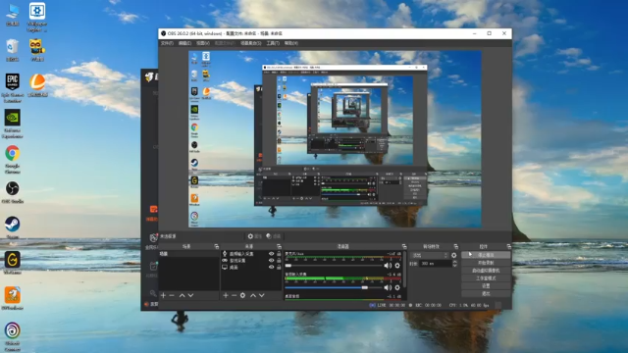The height and width of the screenshot is (353, 628).
Task: Increase transition duration stepper arrow
Action: tap(454, 262)
